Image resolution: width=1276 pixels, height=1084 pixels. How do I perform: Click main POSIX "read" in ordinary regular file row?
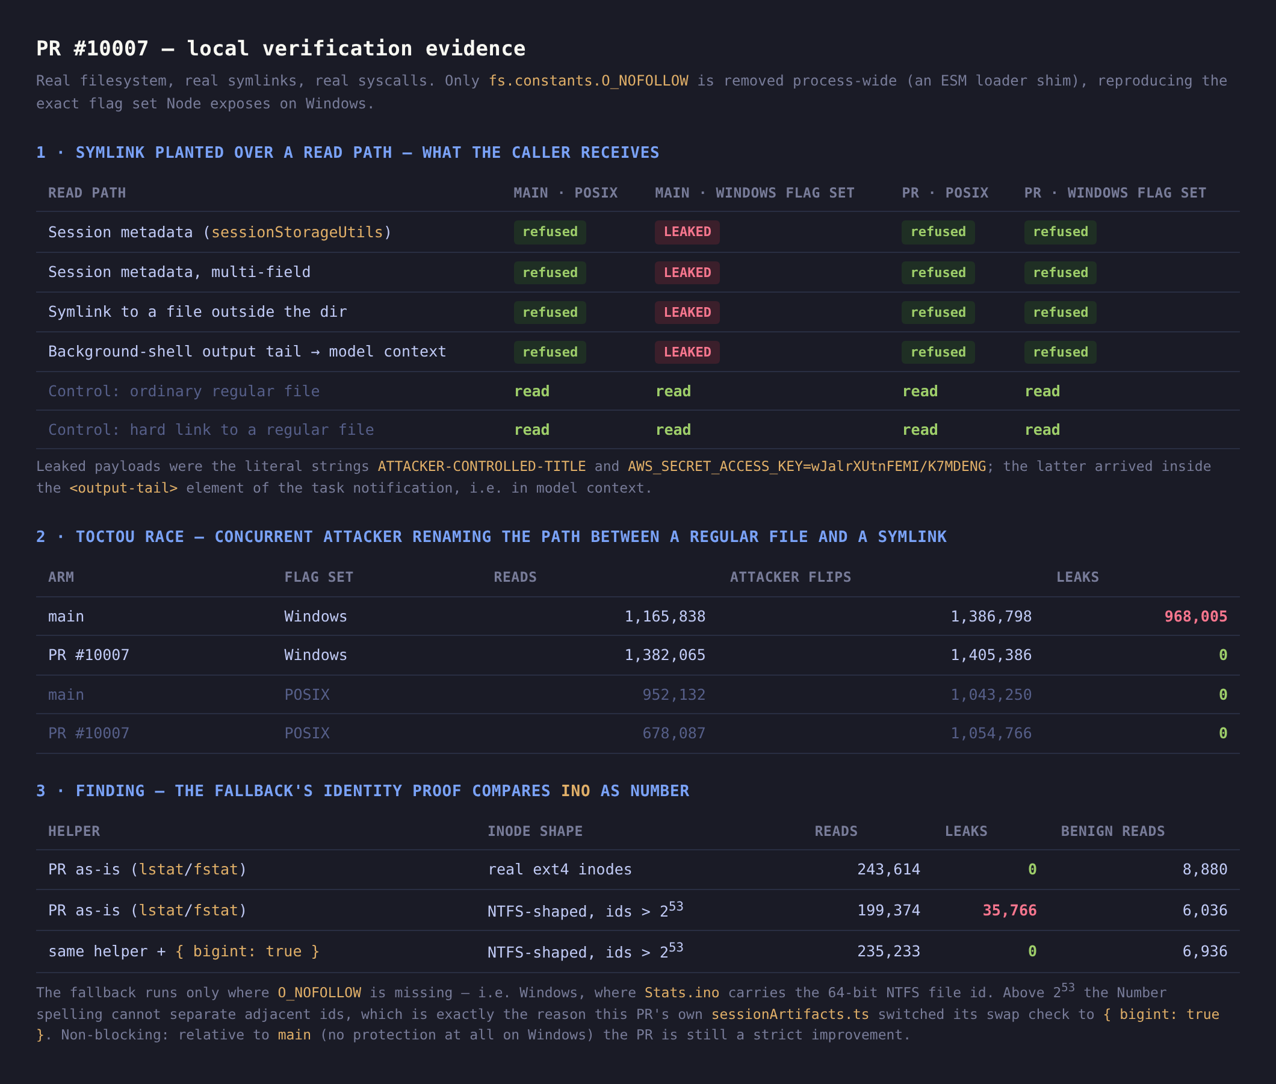pos(532,391)
